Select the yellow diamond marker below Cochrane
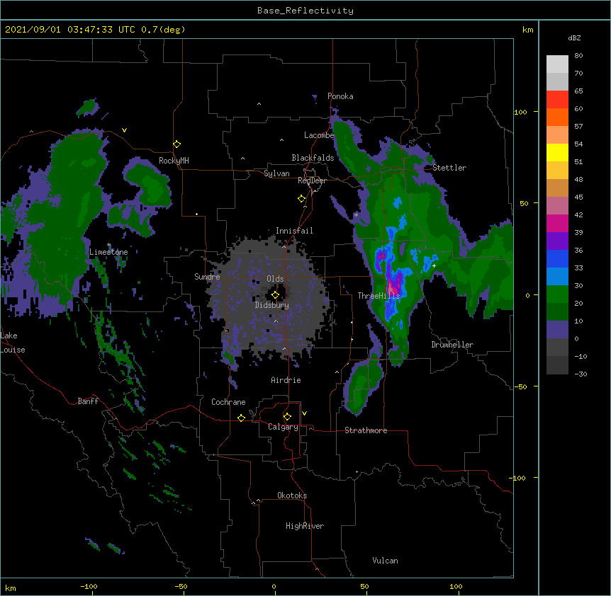The image size is (611, 596). tap(241, 418)
